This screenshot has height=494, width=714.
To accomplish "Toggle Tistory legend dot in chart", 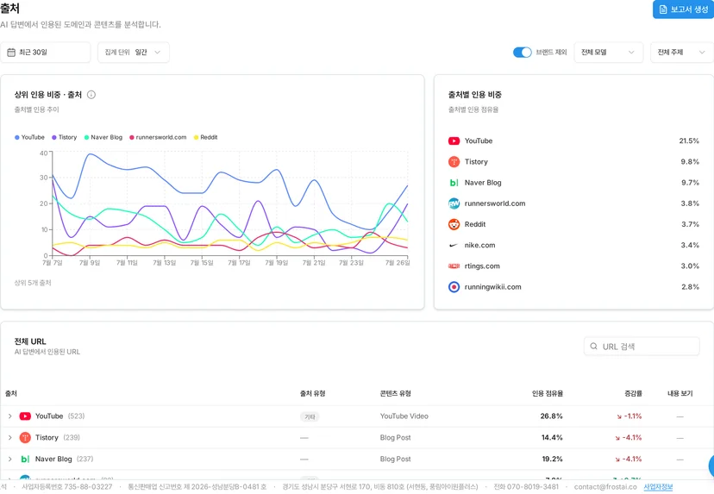I will 54,137.
